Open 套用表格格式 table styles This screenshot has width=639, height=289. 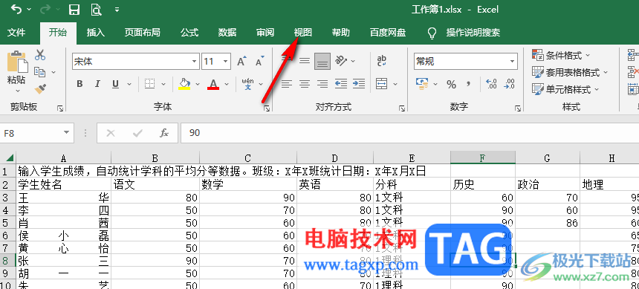click(x=570, y=73)
